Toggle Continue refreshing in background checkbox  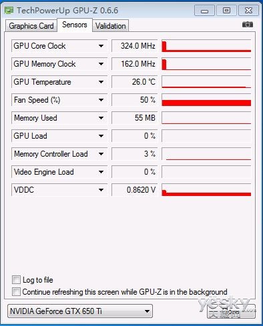tap(16, 291)
